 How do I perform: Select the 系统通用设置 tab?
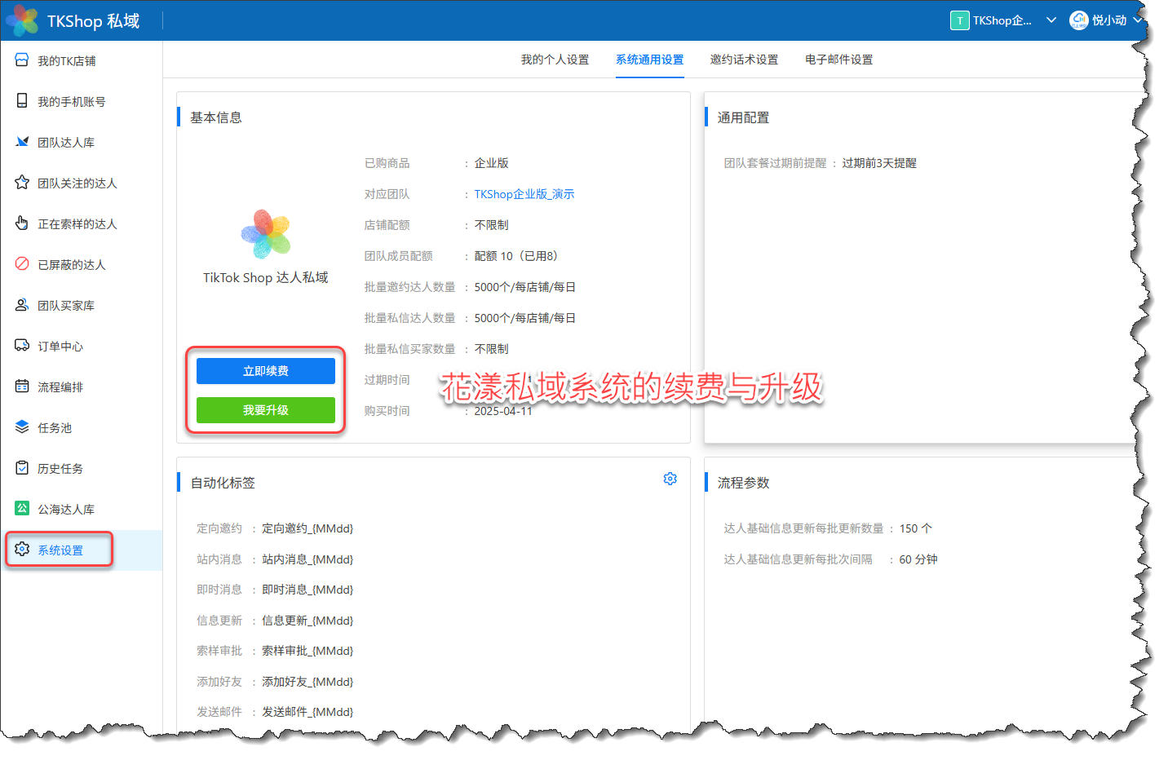click(649, 60)
